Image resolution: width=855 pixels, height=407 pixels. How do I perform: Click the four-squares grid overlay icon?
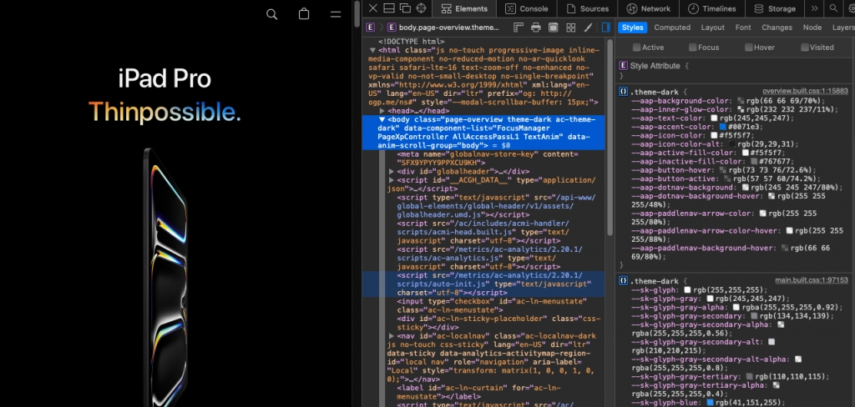(x=571, y=28)
